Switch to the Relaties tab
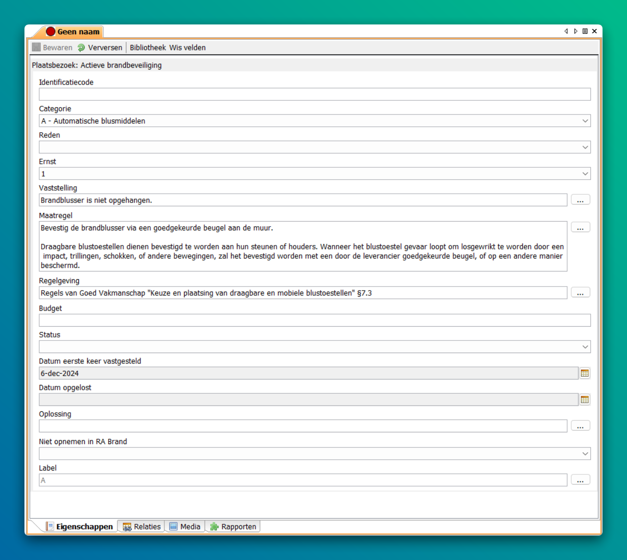Screen dimensions: 627x560 [x=141, y=527]
